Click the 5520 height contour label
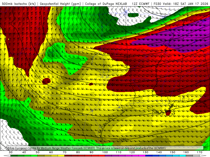Image resolution: width=210 pixels, height=157 pixels. pyautogui.click(x=118, y=70)
